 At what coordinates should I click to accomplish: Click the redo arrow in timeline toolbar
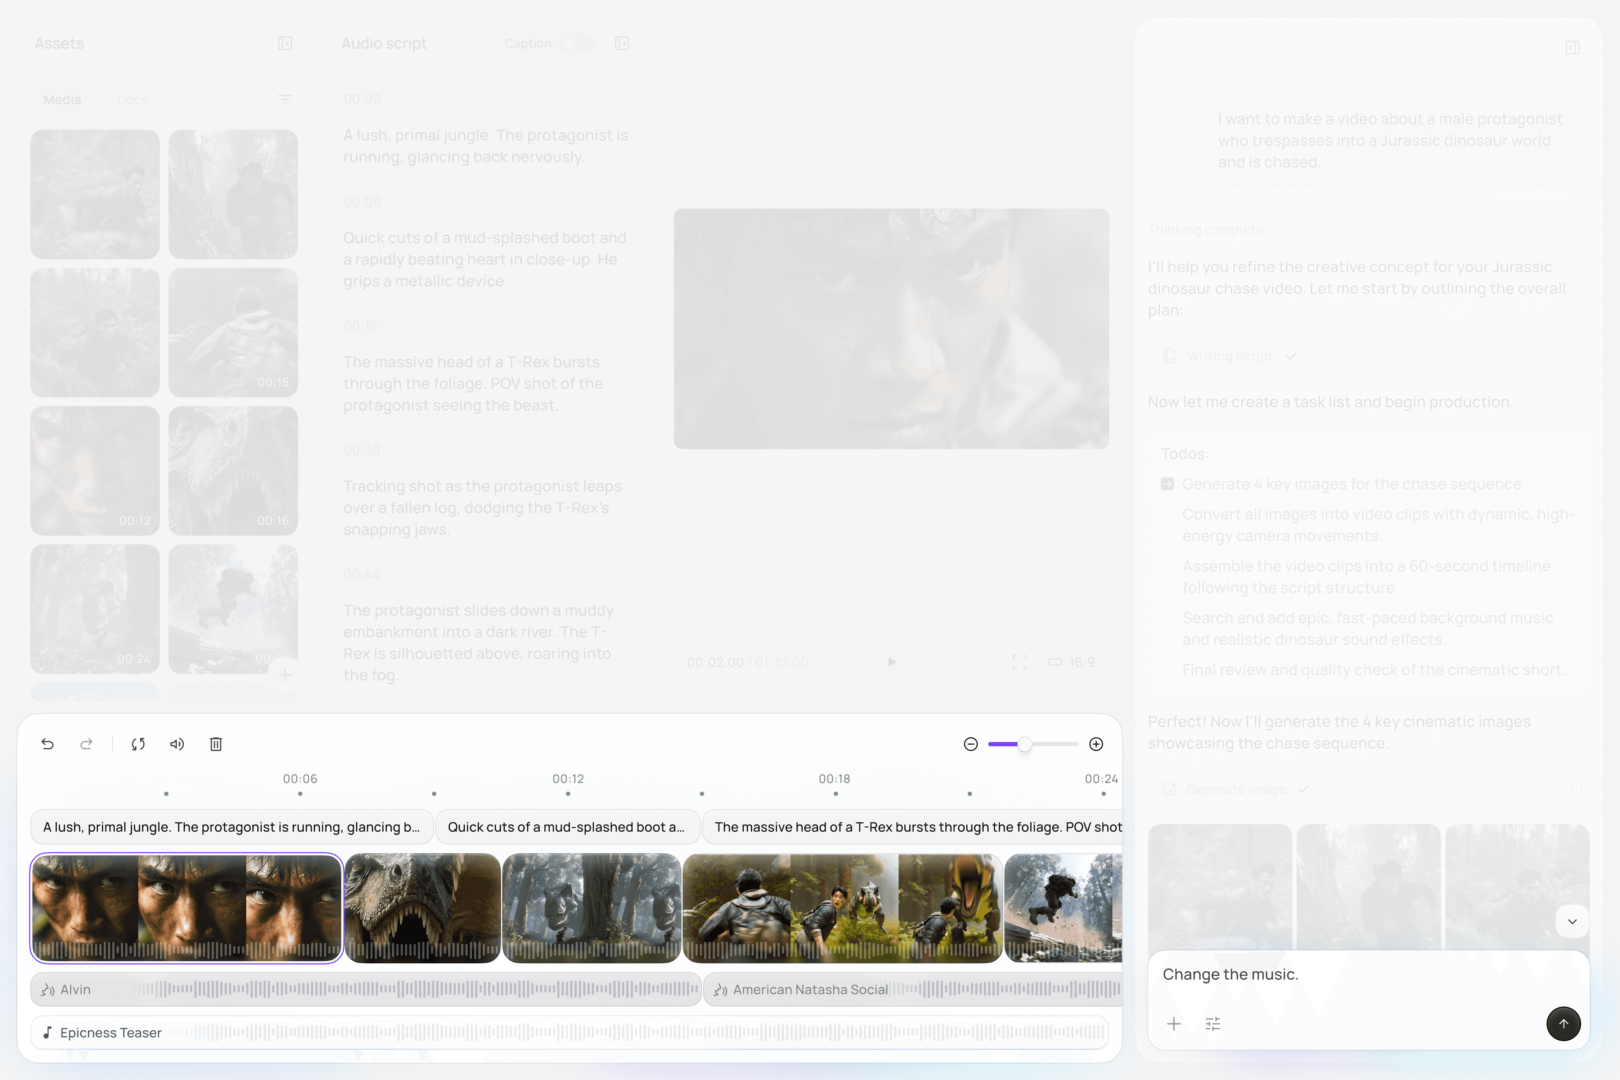pyautogui.click(x=86, y=744)
